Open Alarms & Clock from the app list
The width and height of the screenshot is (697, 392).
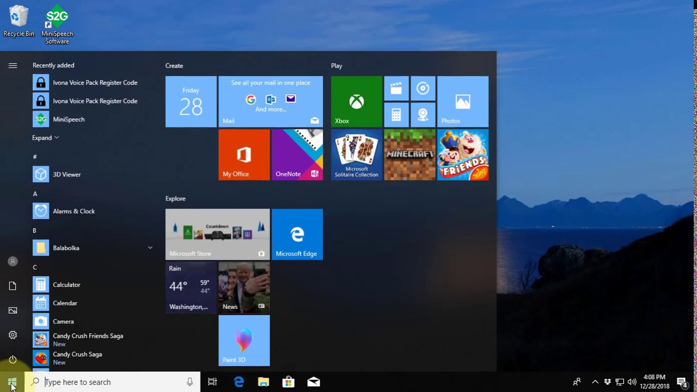click(93, 211)
